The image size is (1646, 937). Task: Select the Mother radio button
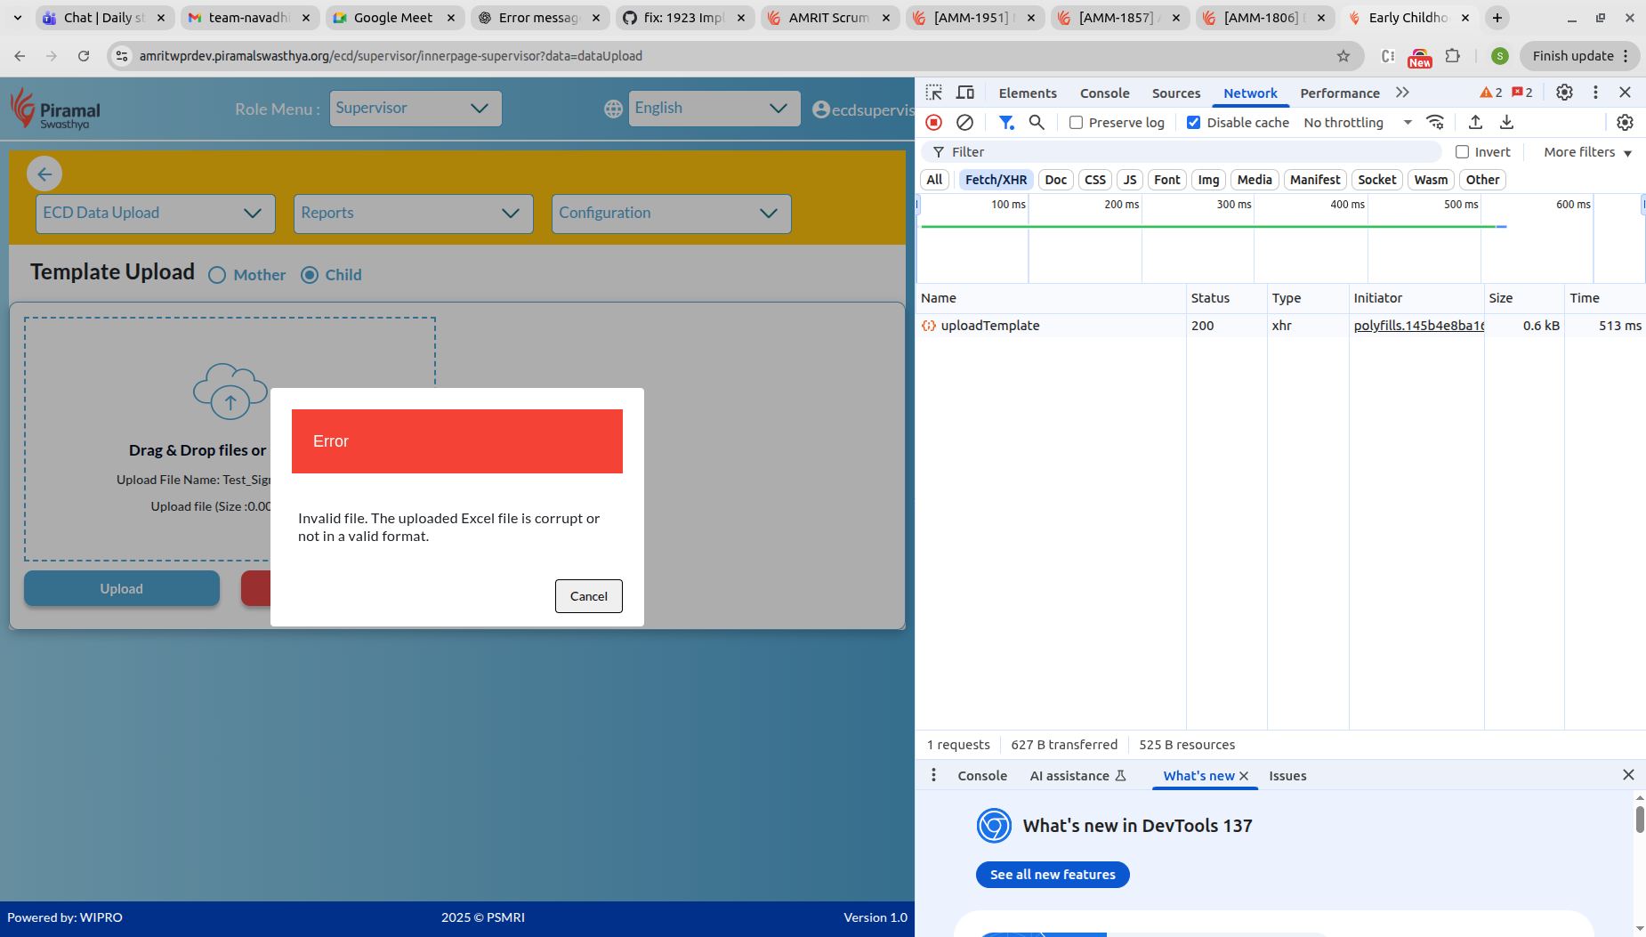(217, 275)
